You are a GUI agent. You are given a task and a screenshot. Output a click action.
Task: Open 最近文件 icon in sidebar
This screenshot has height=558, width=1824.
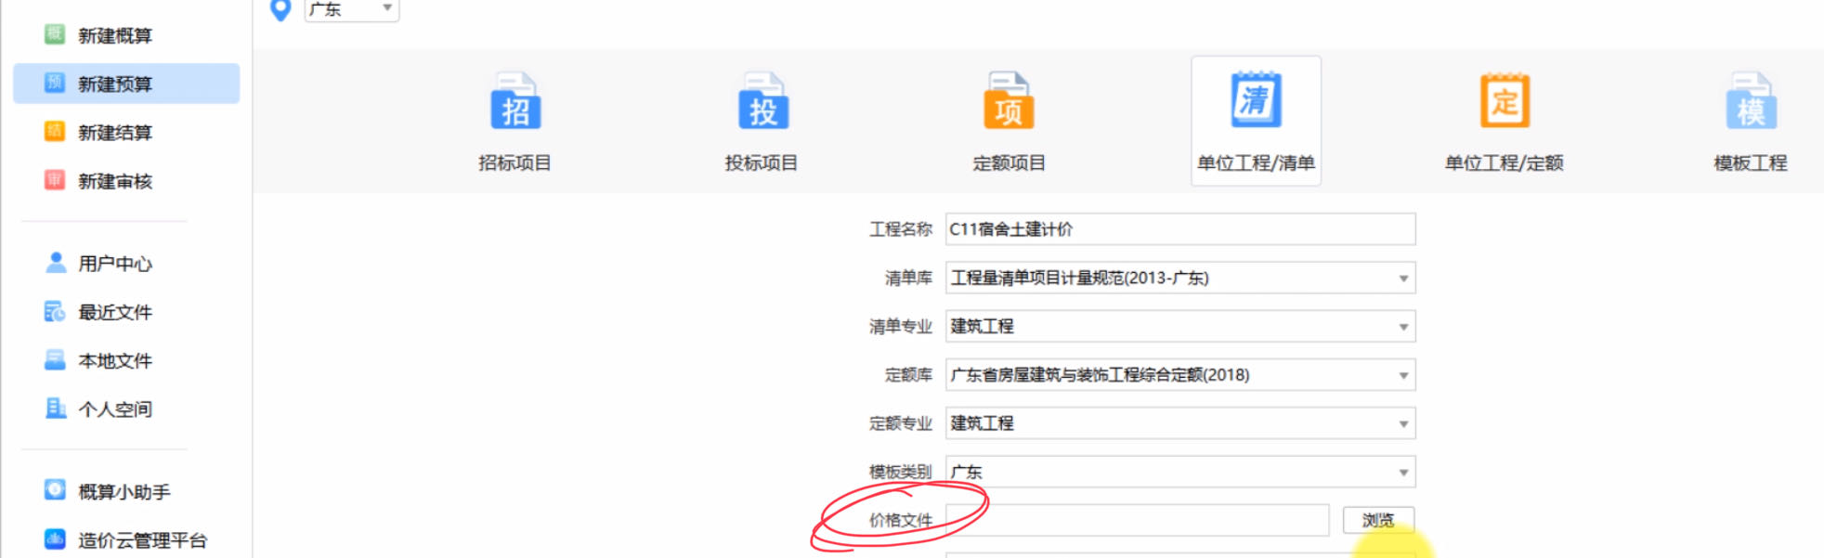[x=55, y=312]
